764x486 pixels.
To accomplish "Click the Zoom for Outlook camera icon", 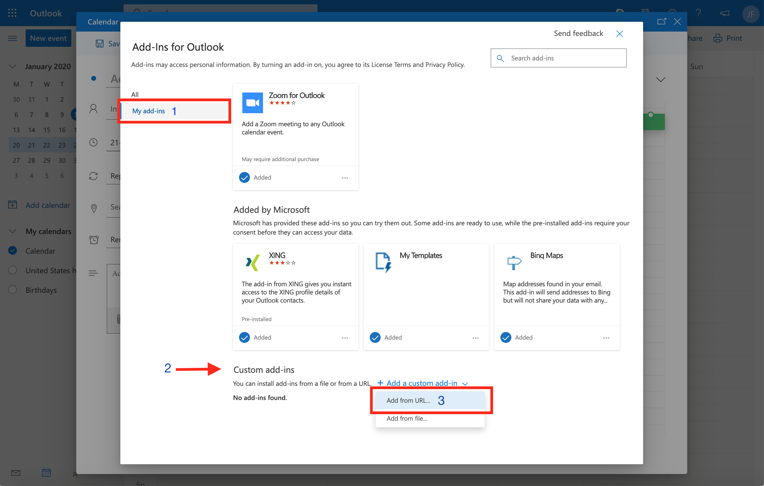I will 253,103.
